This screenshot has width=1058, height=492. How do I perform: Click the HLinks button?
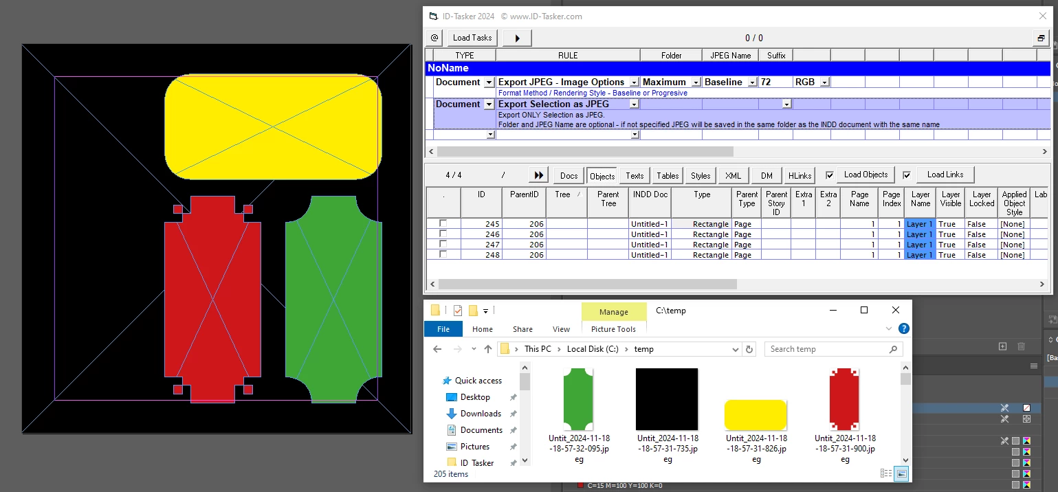(800, 176)
